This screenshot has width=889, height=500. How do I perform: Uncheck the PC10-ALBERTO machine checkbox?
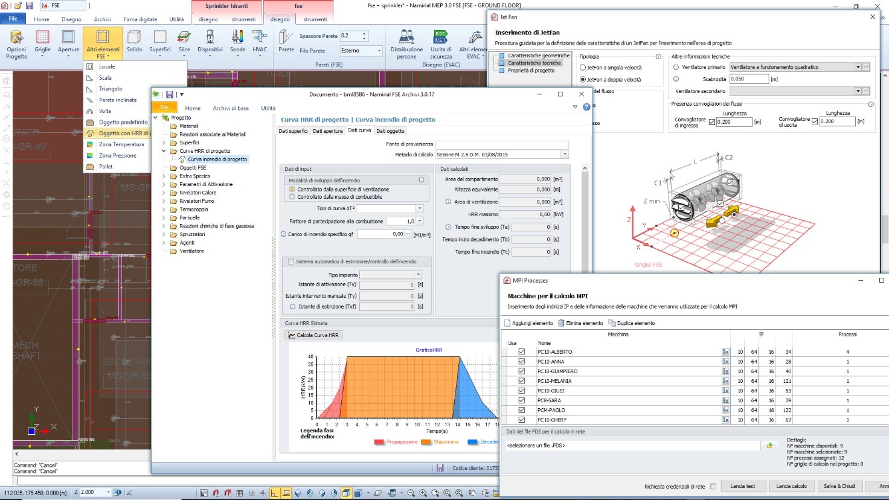[x=521, y=352]
